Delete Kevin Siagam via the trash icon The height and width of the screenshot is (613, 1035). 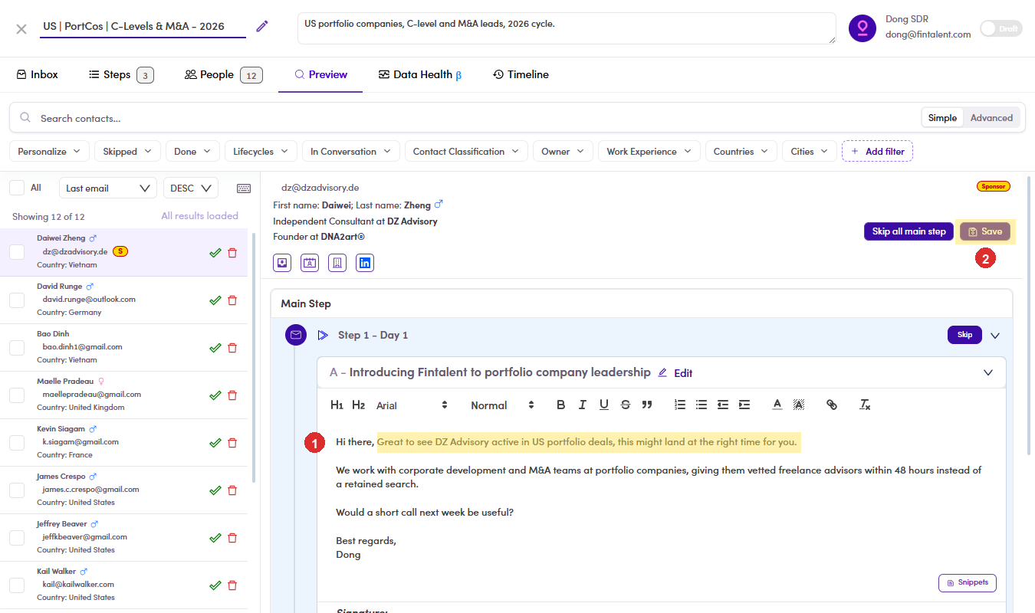pos(232,443)
